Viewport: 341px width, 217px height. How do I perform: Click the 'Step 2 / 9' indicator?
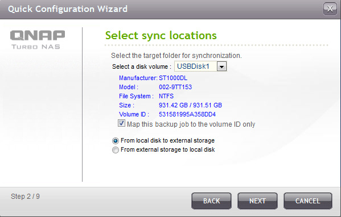[x=25, y=197]
